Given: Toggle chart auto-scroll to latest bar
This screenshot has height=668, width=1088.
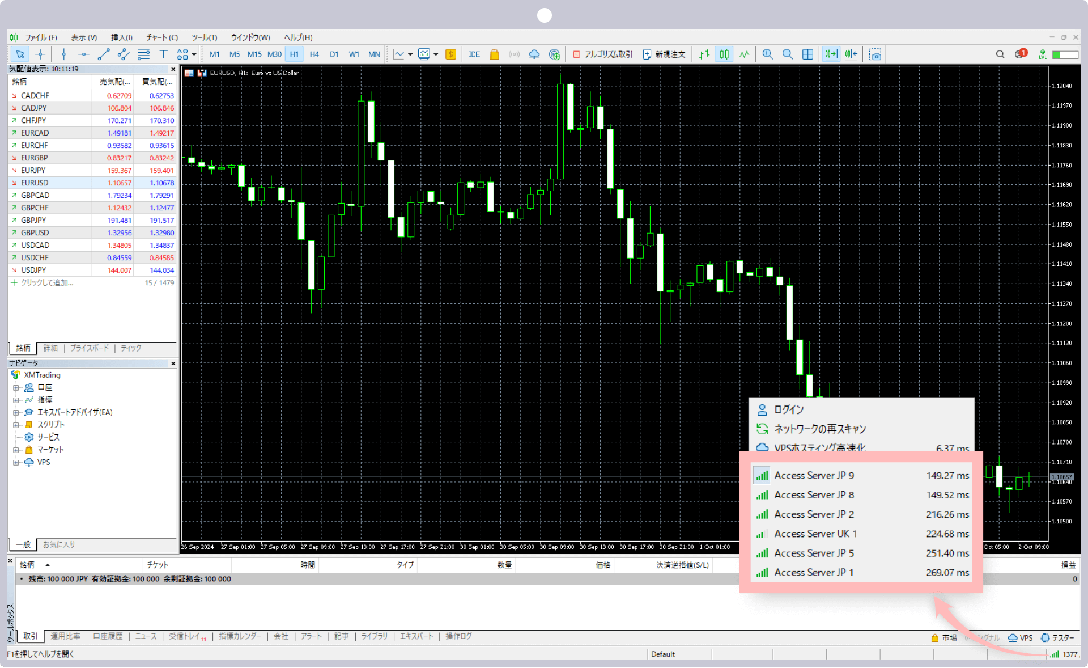Looking at the screenshot, I should tap(831, 54).
